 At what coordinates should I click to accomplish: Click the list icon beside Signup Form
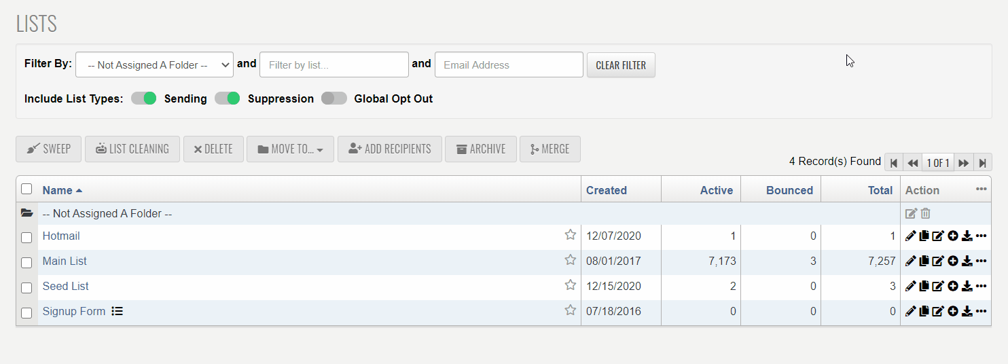(x=117, y=312)
